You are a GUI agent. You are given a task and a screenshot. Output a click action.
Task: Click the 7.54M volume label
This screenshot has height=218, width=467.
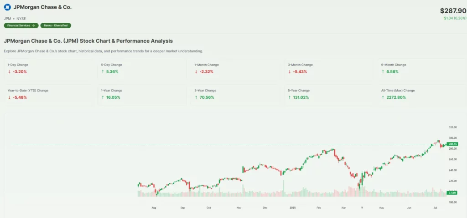453,193
